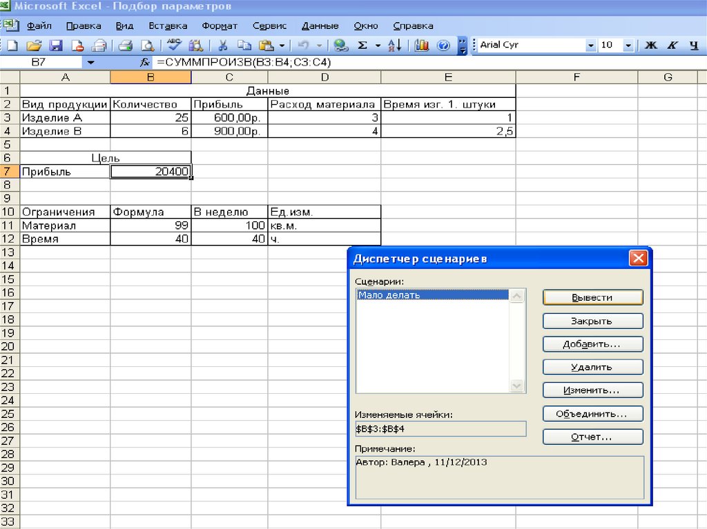The height and width of the screenshot is (529, 707).
Task: Click the AutoSum sigma icon
Action: click(362, 46)
